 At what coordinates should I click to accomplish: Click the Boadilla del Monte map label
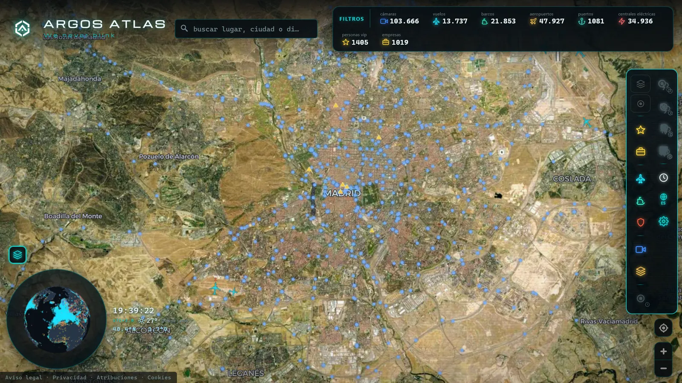tap(73, 216)
